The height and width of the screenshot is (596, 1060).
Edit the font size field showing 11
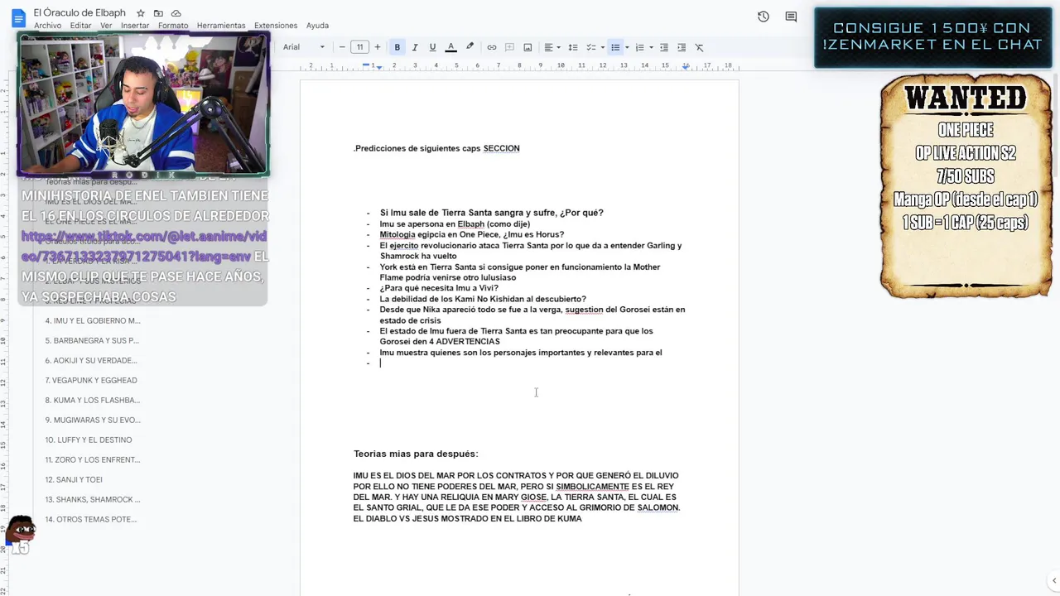click(359, 47)
